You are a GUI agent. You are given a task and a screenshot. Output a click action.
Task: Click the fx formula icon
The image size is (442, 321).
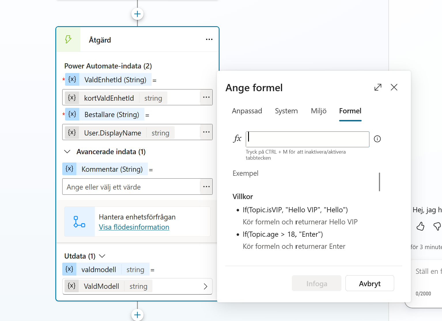pos(237,138)
